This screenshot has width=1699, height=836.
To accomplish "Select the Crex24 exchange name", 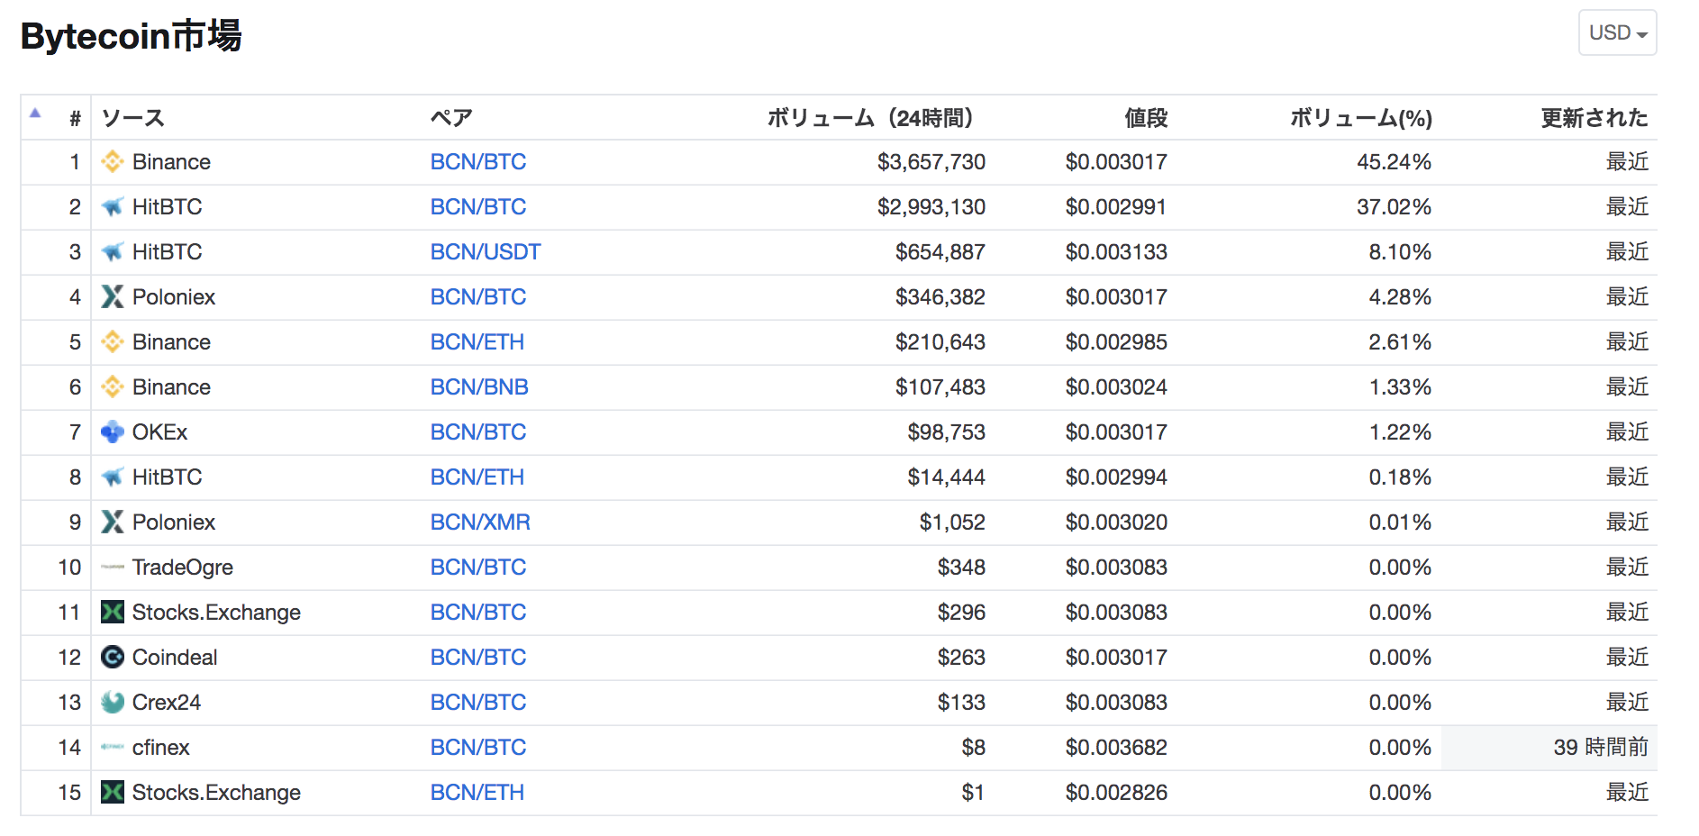I will coord(167,703).
